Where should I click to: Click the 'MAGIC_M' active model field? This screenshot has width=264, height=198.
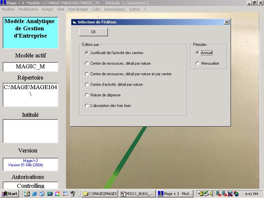pos(30,67)
